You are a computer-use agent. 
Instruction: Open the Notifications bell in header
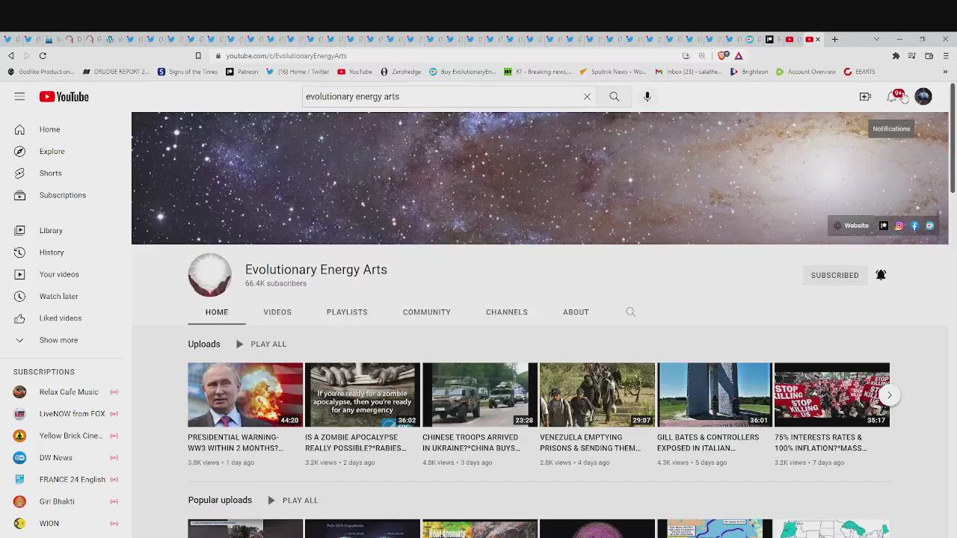coord(893,96)
